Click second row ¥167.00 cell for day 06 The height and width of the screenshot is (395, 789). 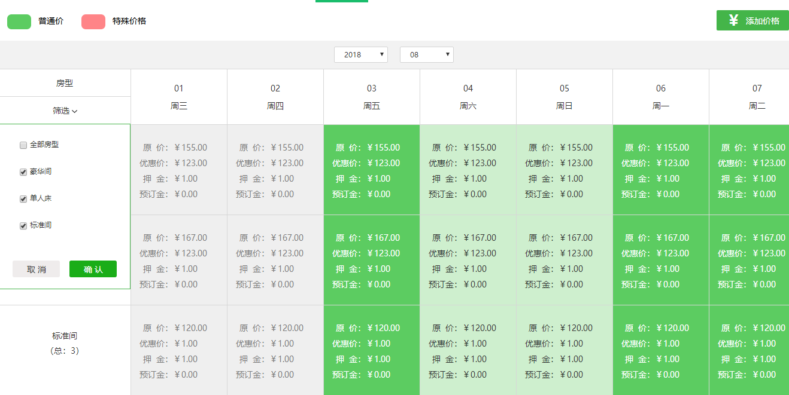coord(660,261)
